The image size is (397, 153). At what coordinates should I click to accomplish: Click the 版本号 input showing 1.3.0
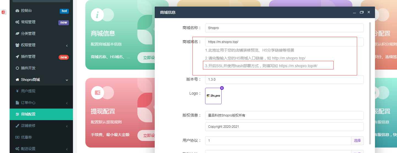284,80
